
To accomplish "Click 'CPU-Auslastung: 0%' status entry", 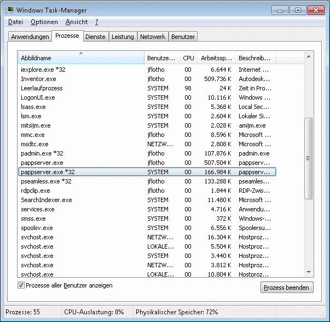I will (94, 312).
